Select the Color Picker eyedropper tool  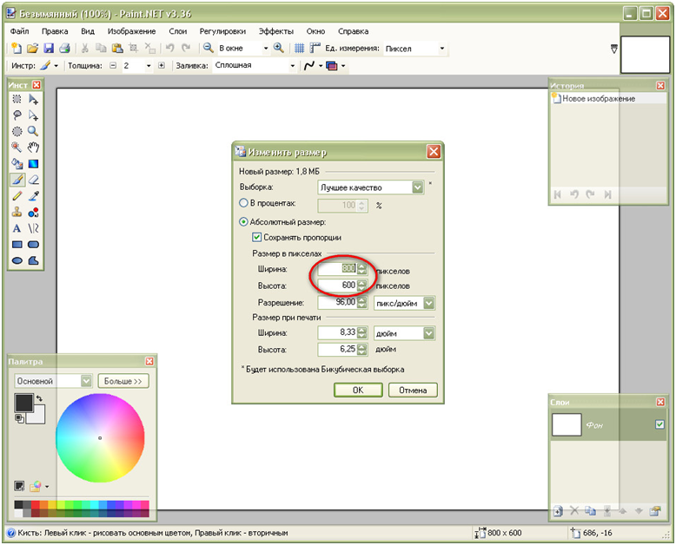tap(33, 196)
